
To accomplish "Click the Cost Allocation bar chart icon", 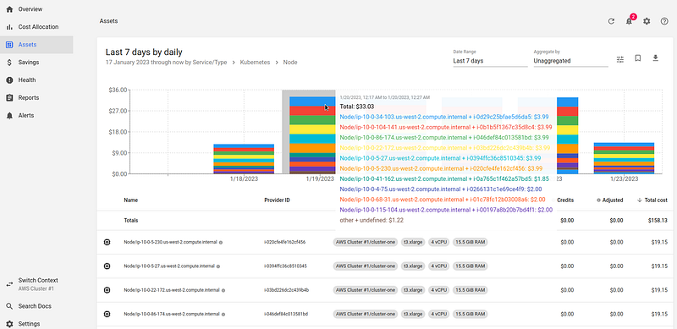I will 9,27.
